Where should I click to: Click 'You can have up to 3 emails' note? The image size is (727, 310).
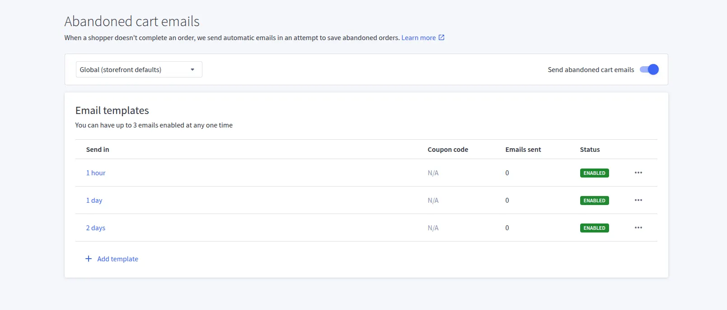(x=154, y=125)
